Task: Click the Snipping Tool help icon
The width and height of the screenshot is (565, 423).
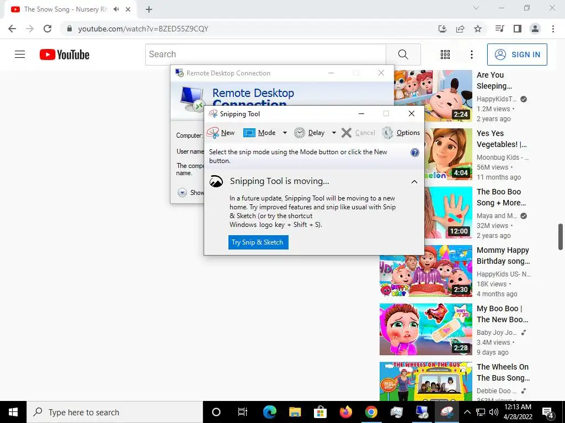Action: (415, 153)
